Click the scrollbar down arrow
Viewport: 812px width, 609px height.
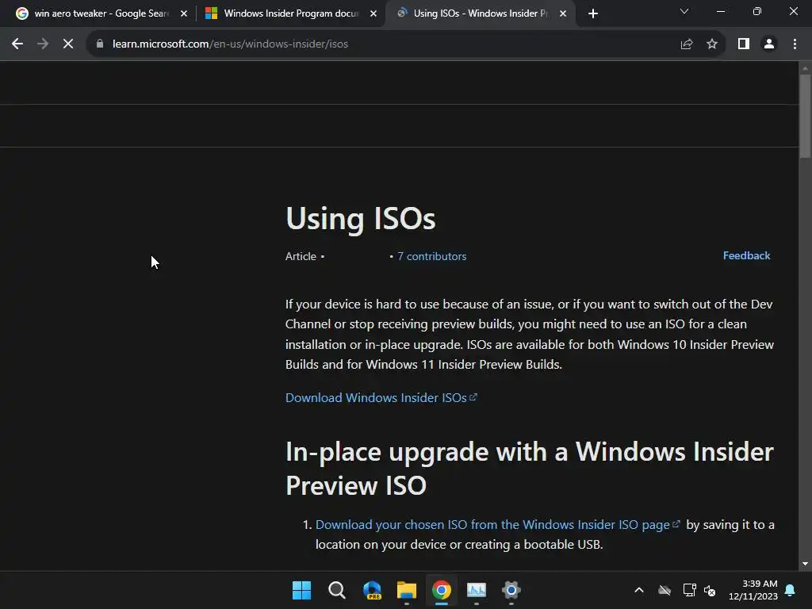pyautogui.click(x=805, y=564)
